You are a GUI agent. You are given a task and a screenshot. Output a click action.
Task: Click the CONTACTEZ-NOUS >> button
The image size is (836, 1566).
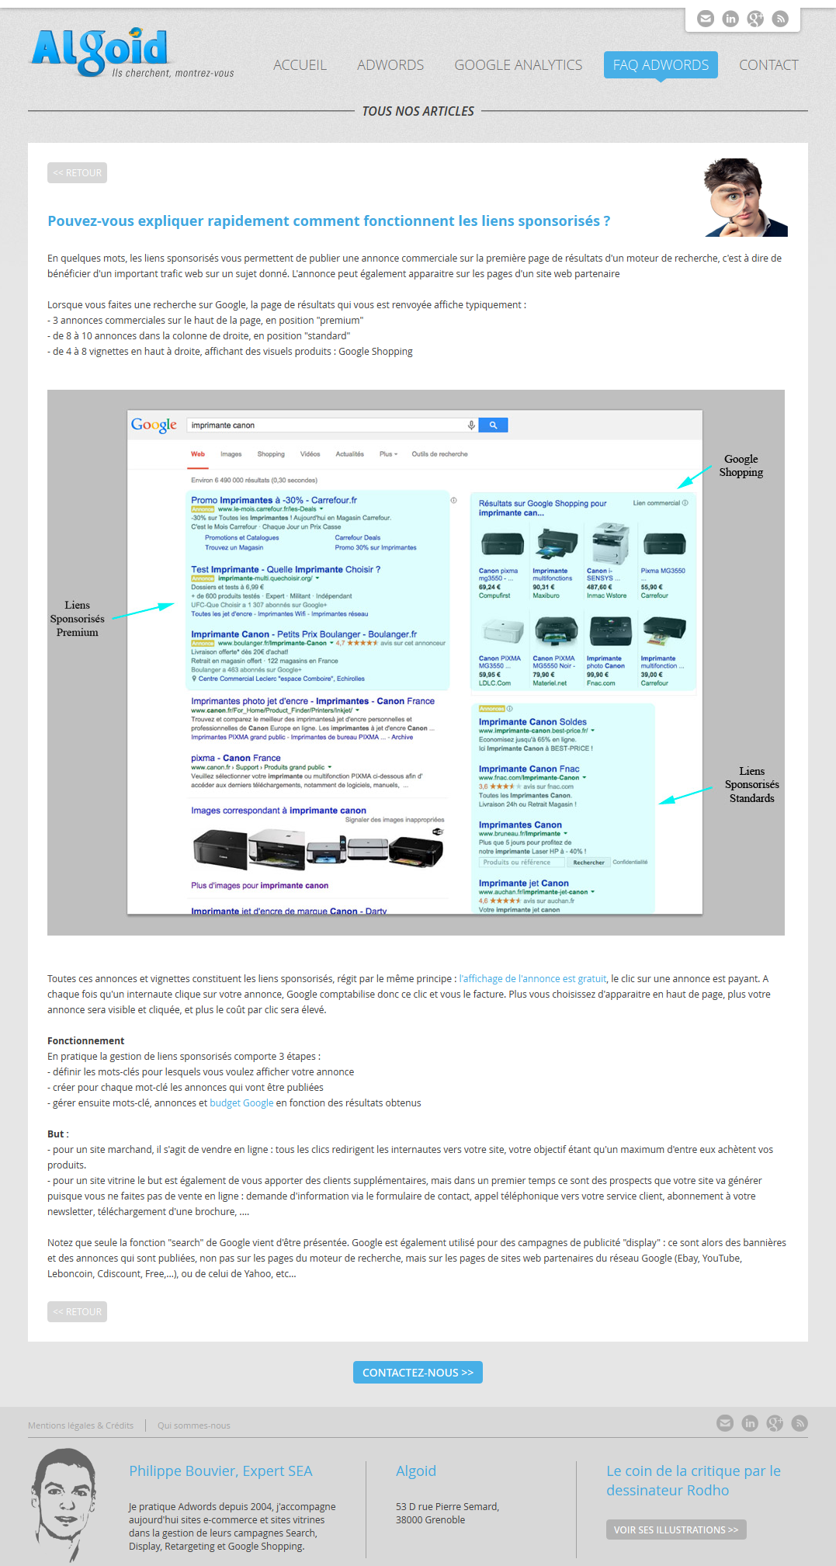(x=418, y=1372)
